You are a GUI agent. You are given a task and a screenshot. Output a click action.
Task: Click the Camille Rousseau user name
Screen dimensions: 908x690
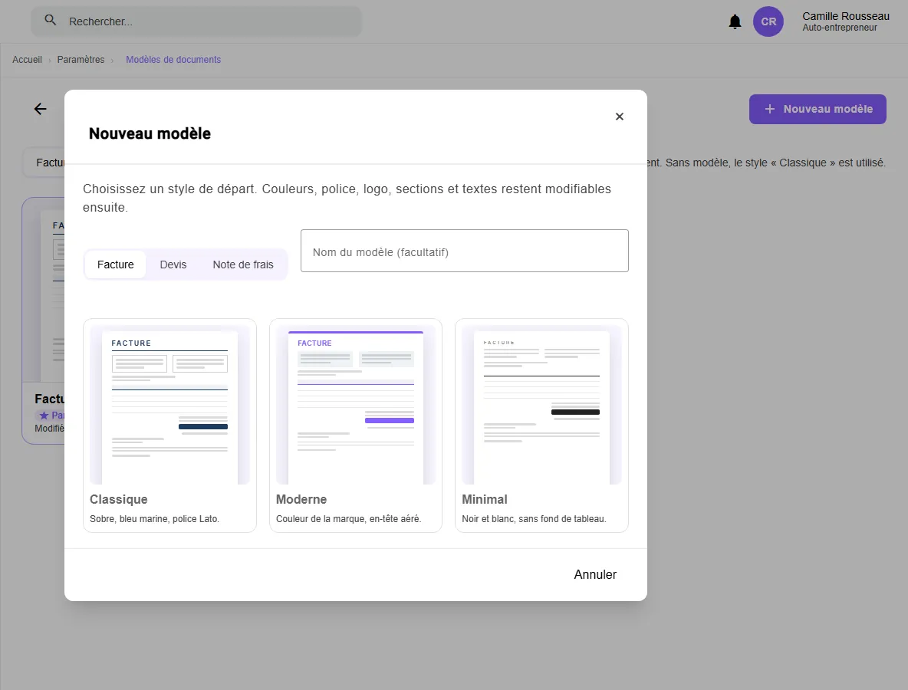pyautogui.click(x=845, y=16)
